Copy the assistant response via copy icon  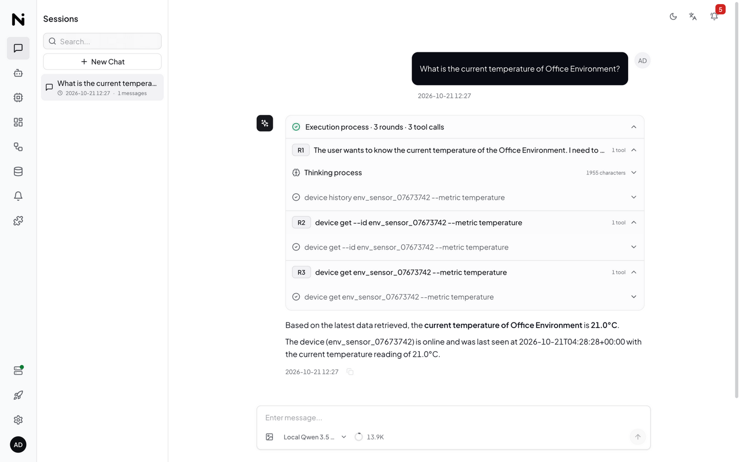pos(350,372)
